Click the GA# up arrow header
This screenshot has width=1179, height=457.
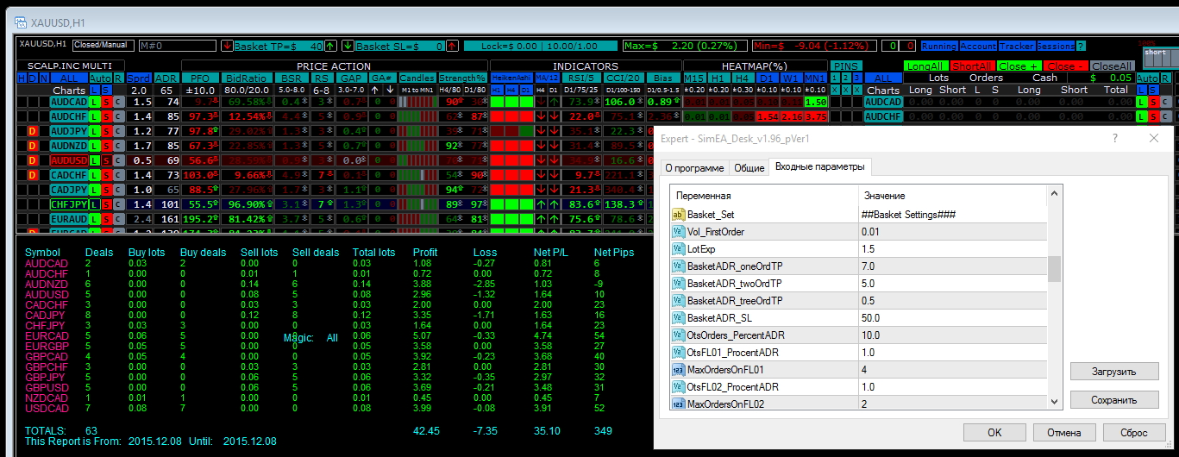(x=375, y=90)
